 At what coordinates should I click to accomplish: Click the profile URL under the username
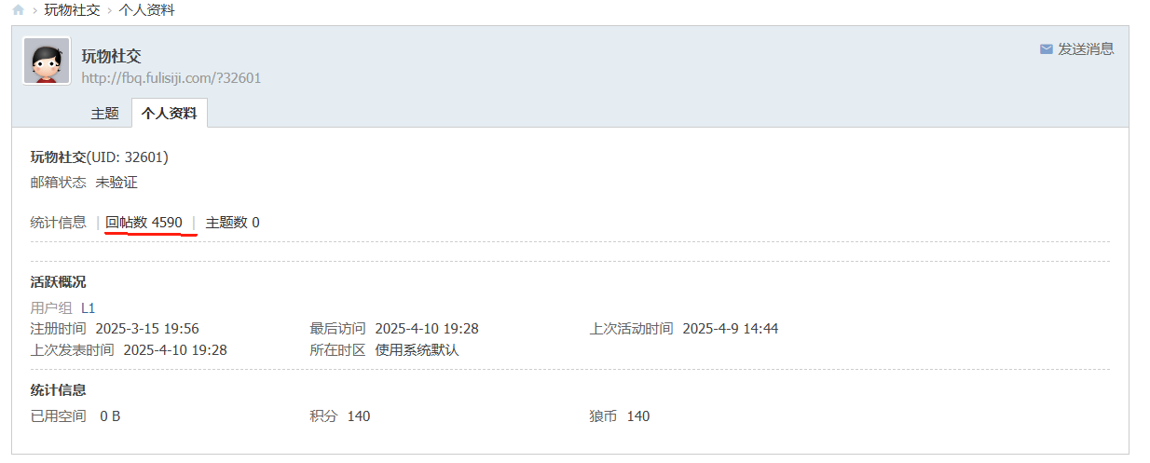click(x=171, y=78)
